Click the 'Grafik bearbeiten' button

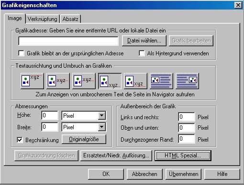(x=191, y=41)
